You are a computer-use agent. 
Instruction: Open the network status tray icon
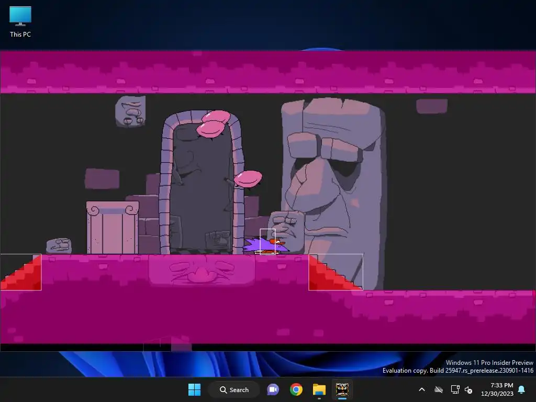455,389
